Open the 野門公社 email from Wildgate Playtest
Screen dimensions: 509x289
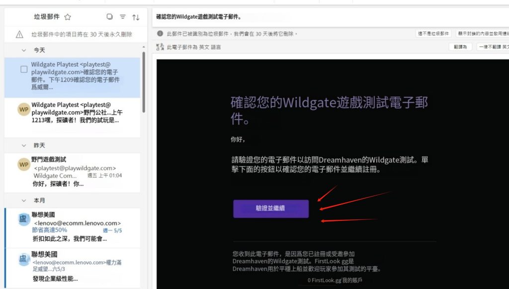coord(73,117)
